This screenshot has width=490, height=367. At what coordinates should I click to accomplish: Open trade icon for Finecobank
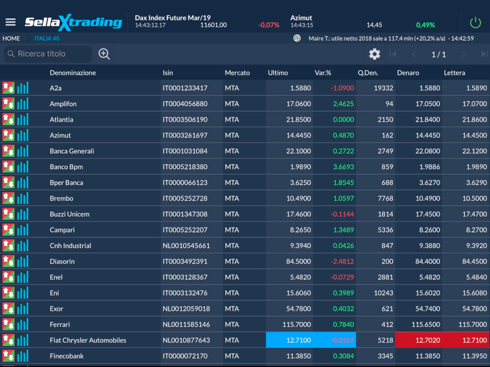click(8, 356)
